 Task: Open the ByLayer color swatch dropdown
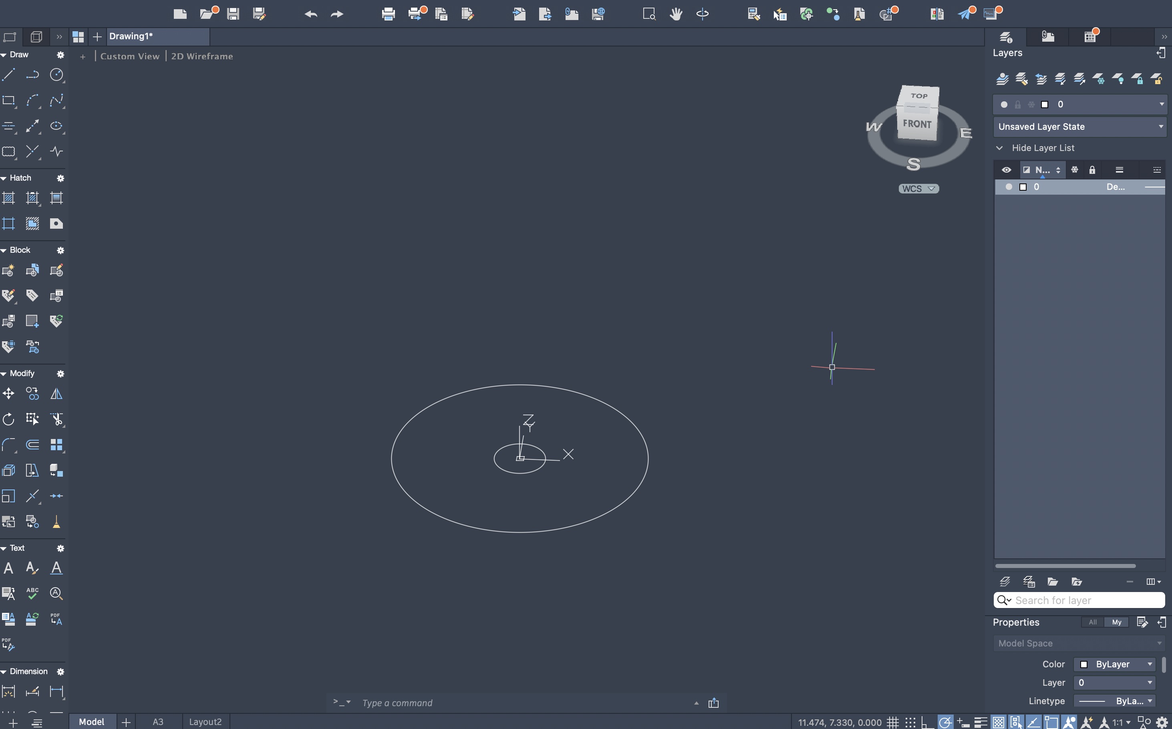tap(1115, 665)
